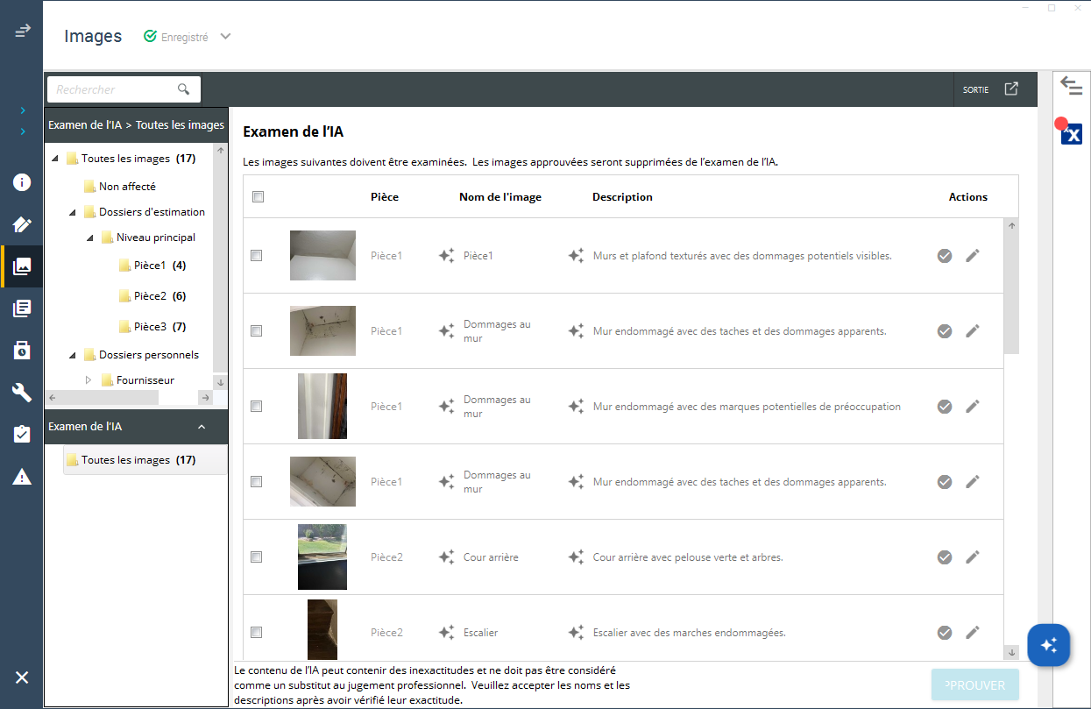Select the Pièce2 (6) folder
Screen dimensions: 1091x709
152,296
